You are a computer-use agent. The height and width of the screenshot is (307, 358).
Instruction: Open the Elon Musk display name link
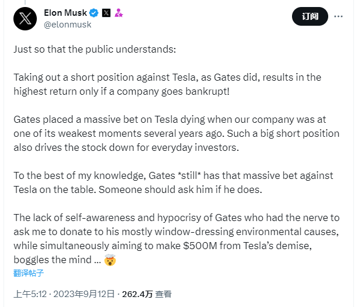click(x=65, y=13)
